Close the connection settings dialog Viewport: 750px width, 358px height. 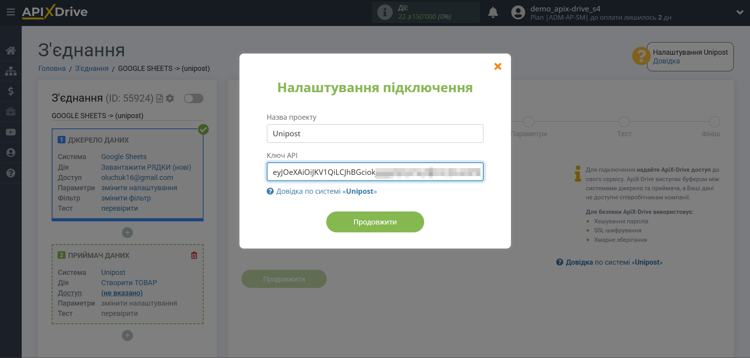click(498, 67)
